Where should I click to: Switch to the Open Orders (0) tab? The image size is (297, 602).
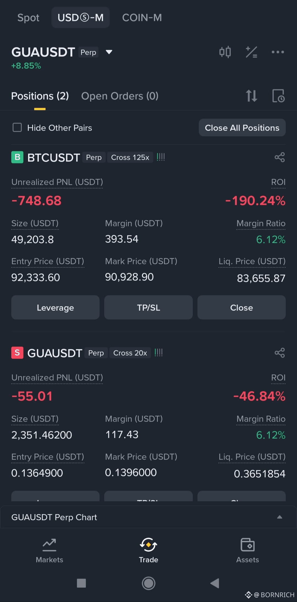120,96
